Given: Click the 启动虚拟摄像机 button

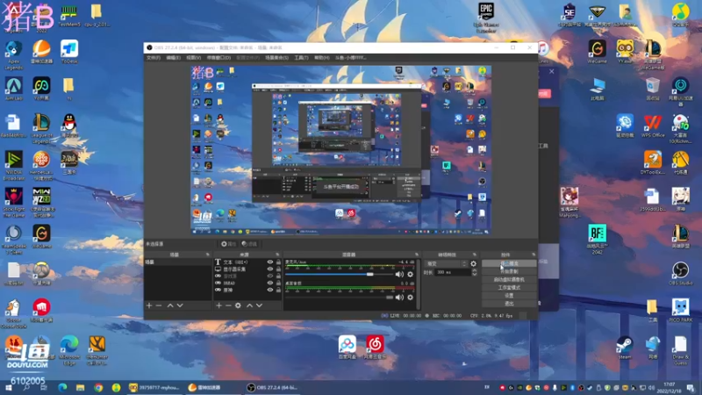Looking at the screenshot, I should click(509, 279).
